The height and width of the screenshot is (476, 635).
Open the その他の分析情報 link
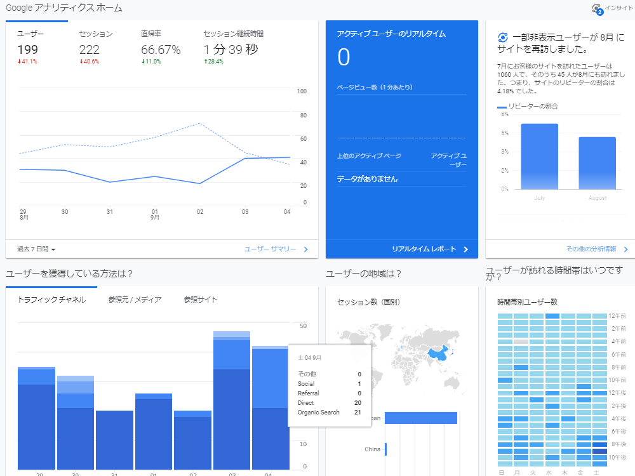[x=591, y=249]
